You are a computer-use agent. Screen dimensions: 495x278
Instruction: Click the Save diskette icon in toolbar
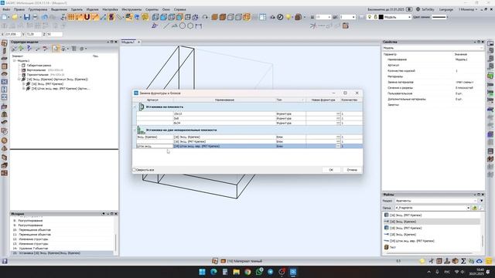pyautogui.click(x=27, y=17)
